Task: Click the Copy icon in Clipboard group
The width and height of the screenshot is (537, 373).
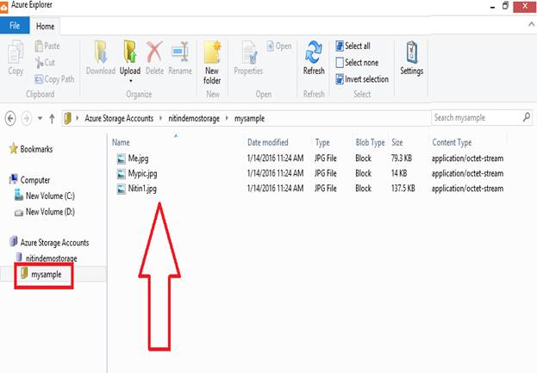Action: [16, 52]
